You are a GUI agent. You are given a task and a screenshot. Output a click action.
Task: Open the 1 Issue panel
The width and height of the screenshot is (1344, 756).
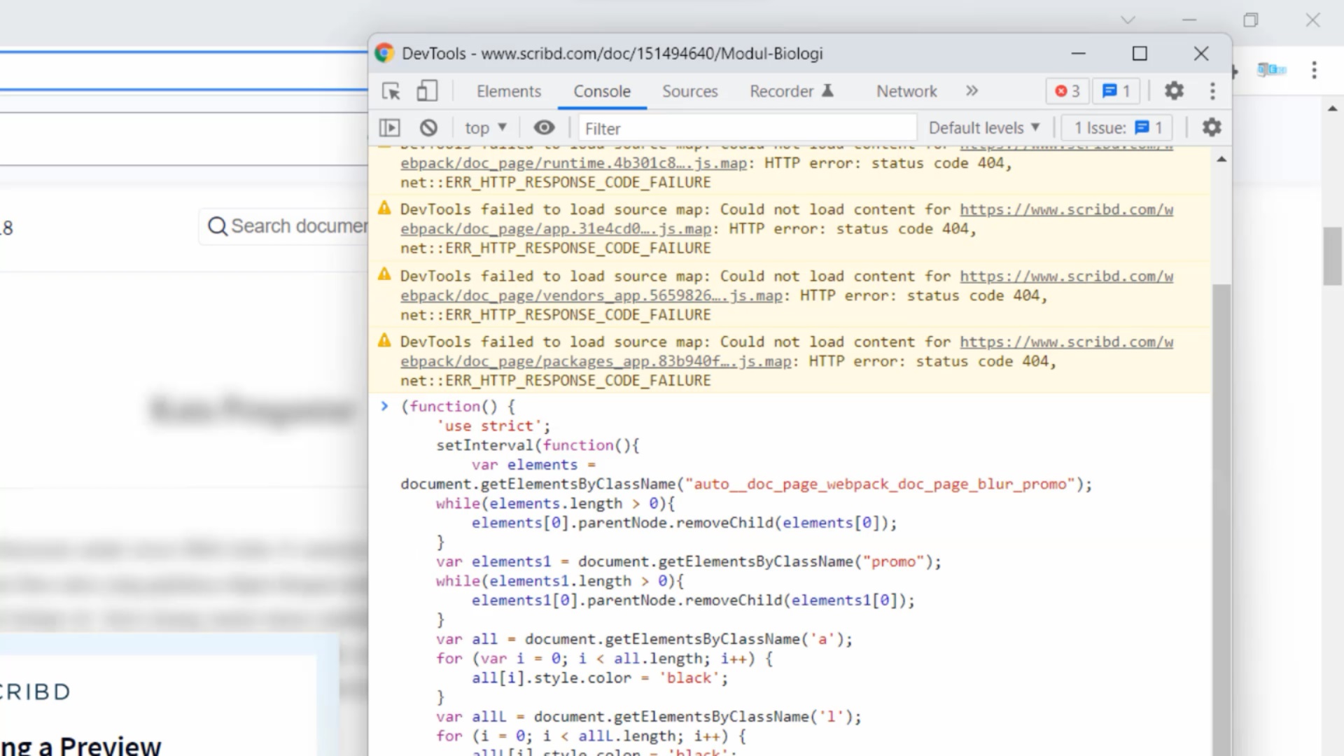pyautogui.click(x=1116, y=127)
